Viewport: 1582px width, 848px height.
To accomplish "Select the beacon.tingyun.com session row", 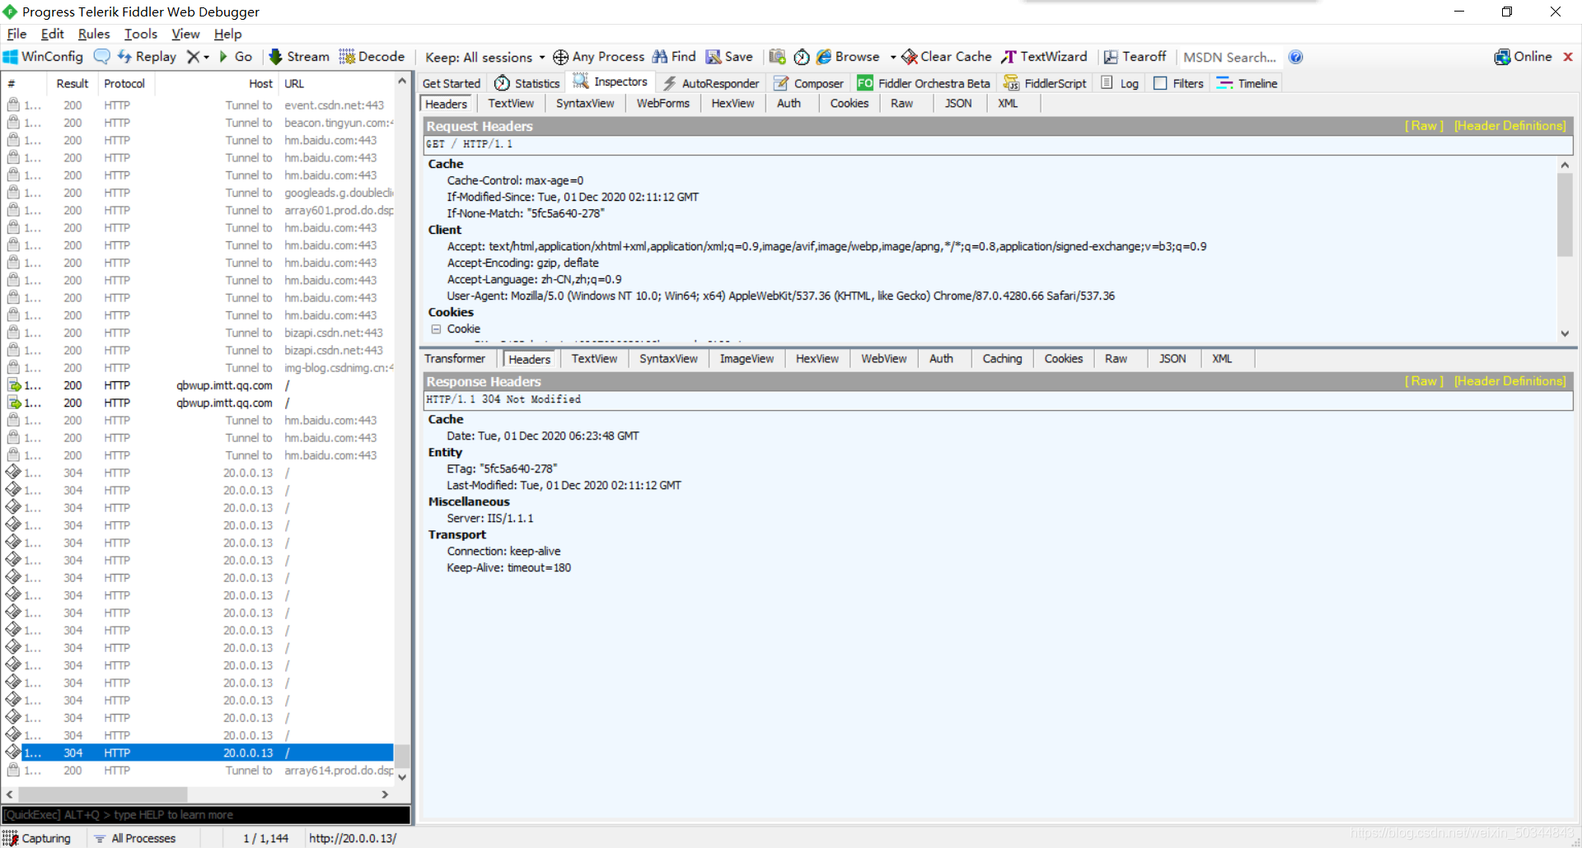I will tap(199, 123).
